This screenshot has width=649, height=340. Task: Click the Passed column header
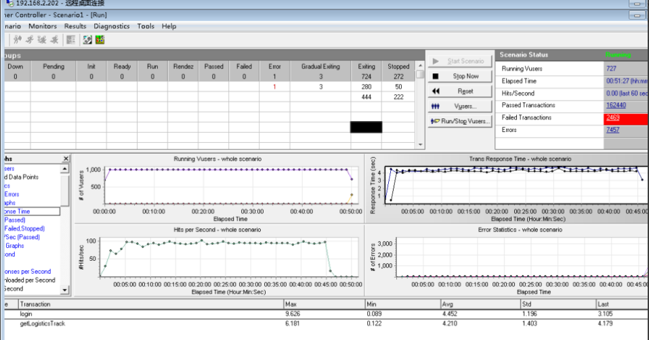point(213,66)
